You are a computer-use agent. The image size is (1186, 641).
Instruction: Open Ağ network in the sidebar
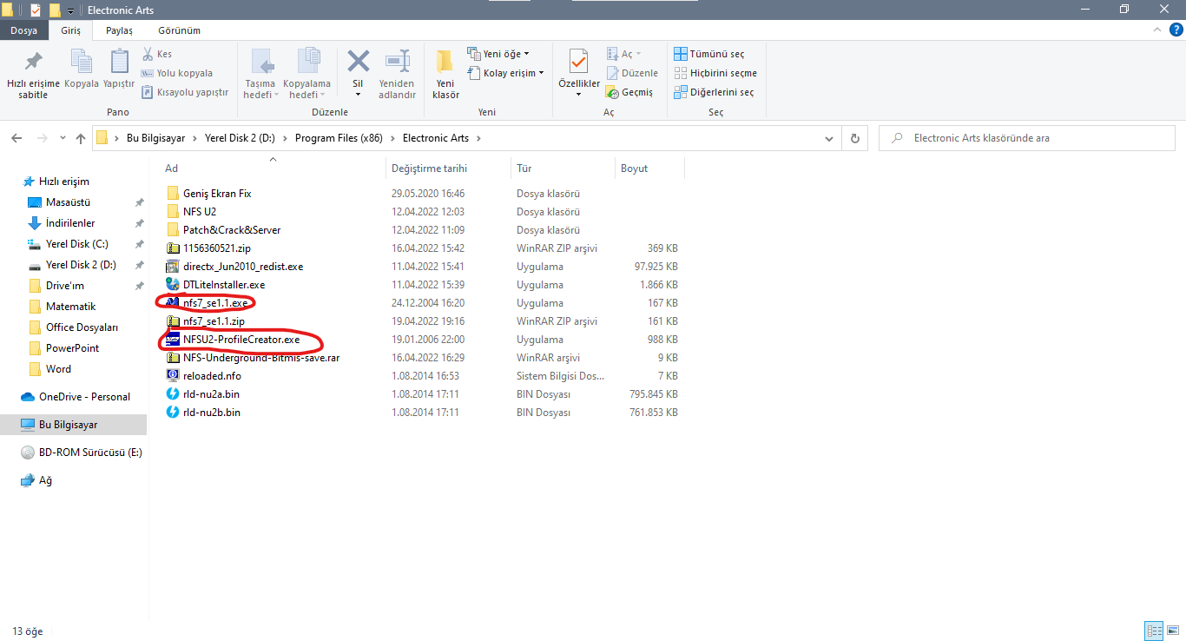[45, 480]
